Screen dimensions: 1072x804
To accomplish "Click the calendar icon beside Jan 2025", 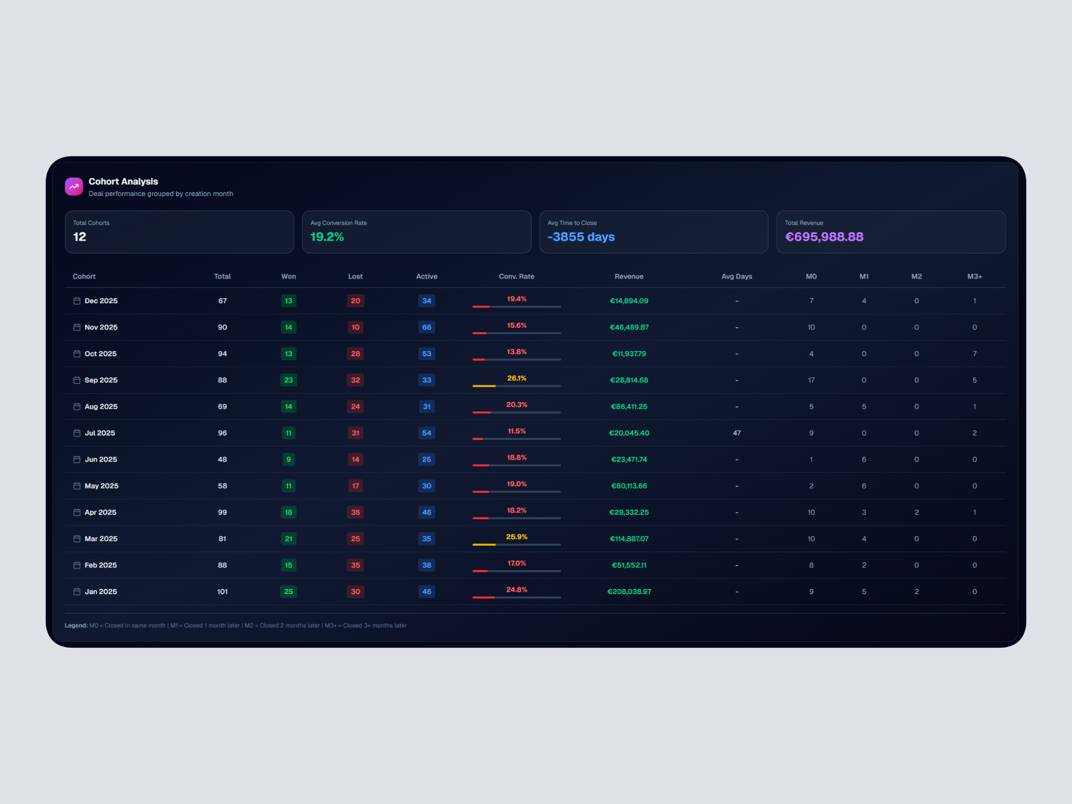I will pos(77,591).
